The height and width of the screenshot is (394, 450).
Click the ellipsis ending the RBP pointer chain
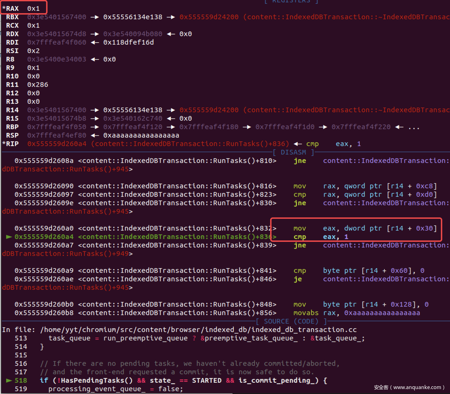(414, 127)
